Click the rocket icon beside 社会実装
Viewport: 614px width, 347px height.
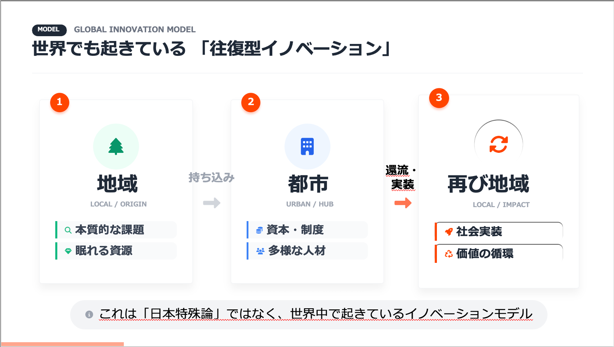pyautogui.click(x=449, y=232)
